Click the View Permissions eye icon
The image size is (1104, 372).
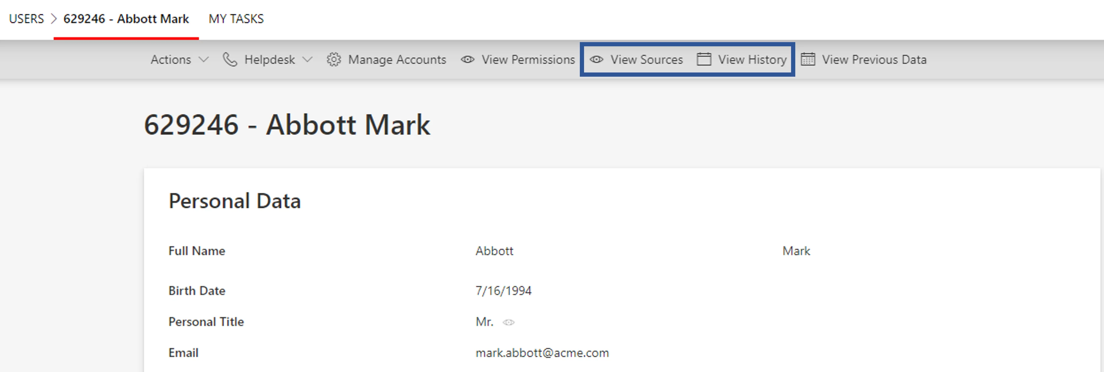pyautogui.click(x=467, y=60)
